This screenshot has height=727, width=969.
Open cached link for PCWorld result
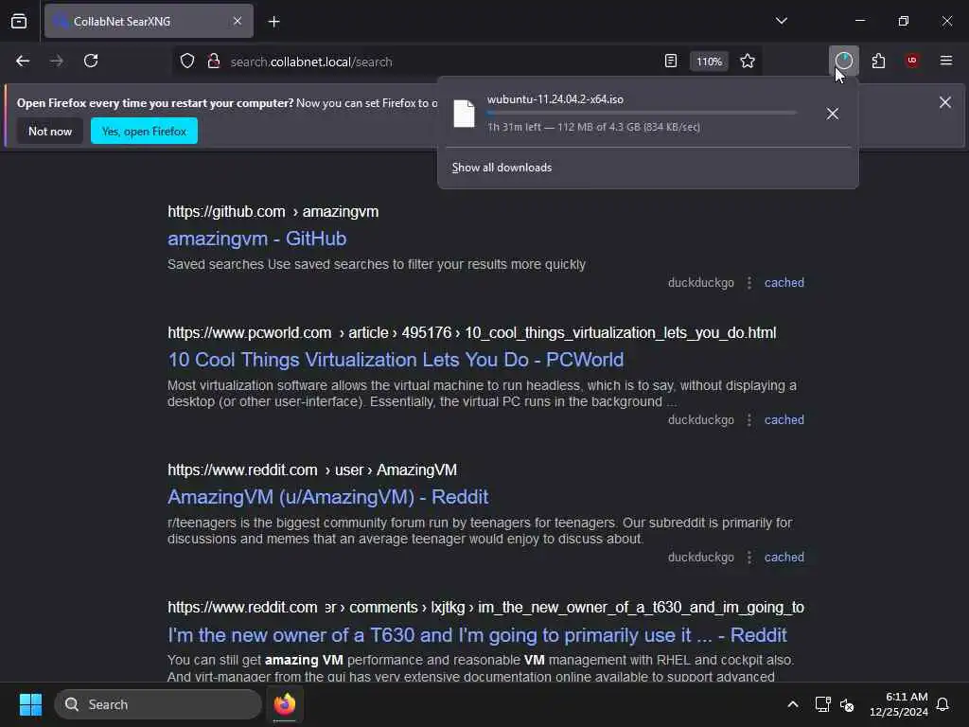[784, 420]
